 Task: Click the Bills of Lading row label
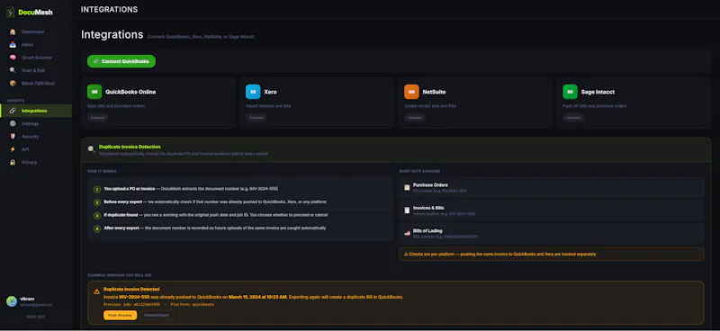[427, 231]
